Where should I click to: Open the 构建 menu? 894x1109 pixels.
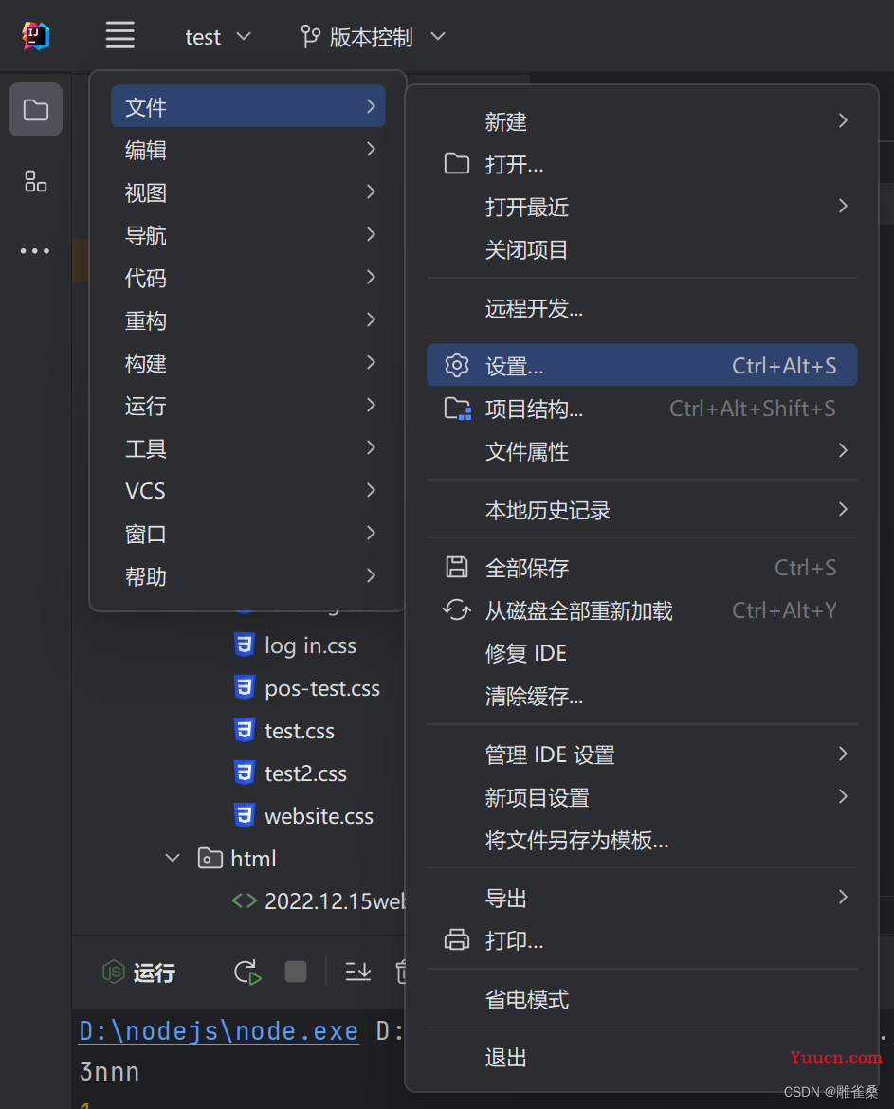click(248, 362)
